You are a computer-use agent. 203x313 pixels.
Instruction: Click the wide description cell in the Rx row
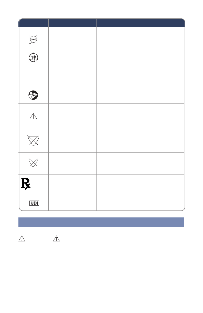pyautogui.click(x=141, y=186)
